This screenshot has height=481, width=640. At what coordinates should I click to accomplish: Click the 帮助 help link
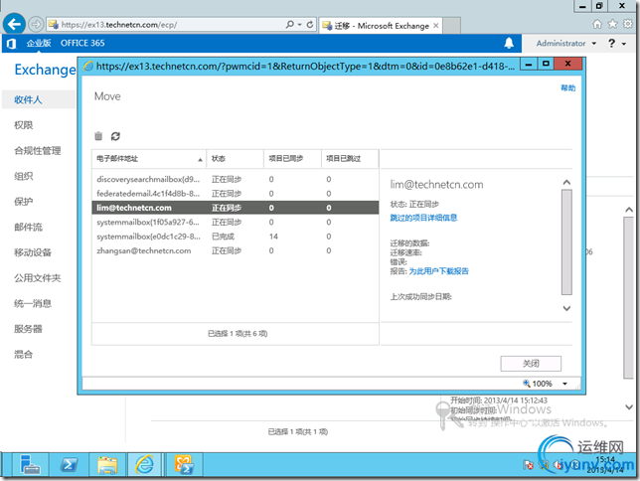(567, 87)
